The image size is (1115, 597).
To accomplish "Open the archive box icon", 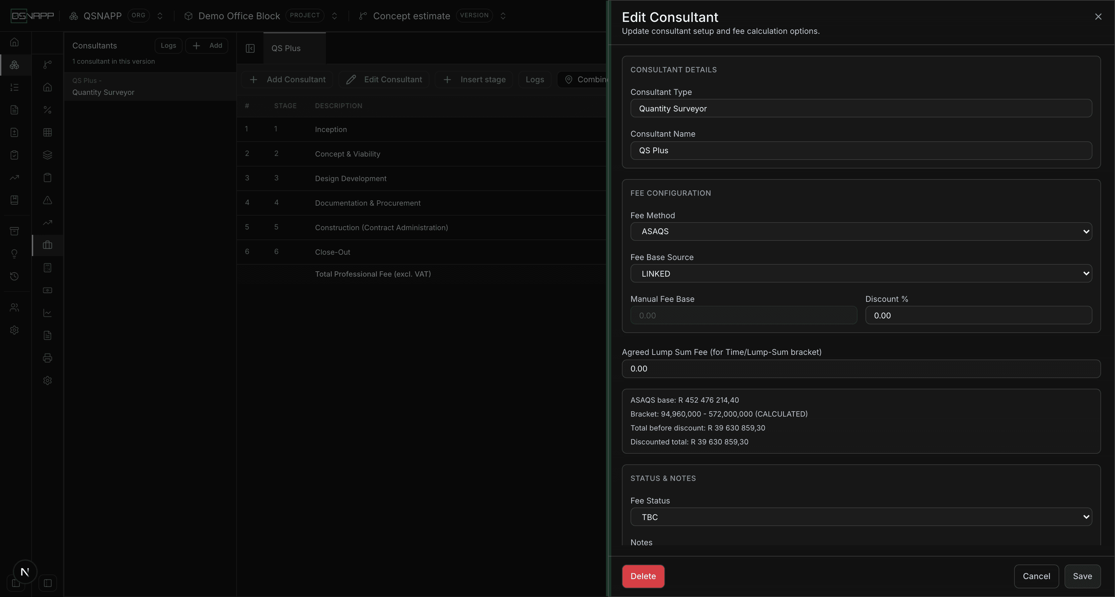I will 14,231.
